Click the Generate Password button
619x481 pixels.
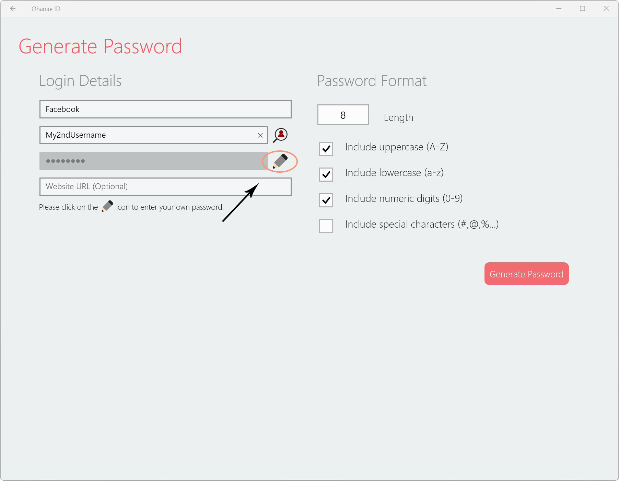tap(526, 274)
